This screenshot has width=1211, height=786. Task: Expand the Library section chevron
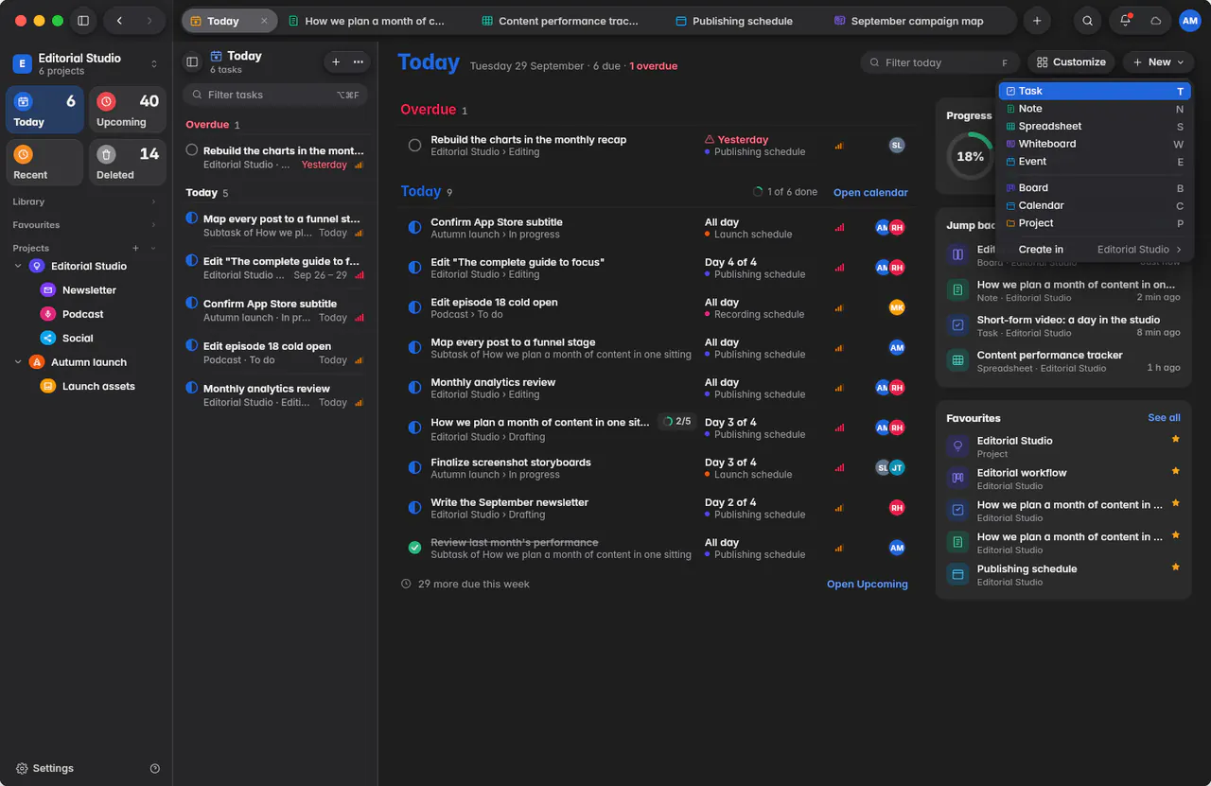click(154, 201)
